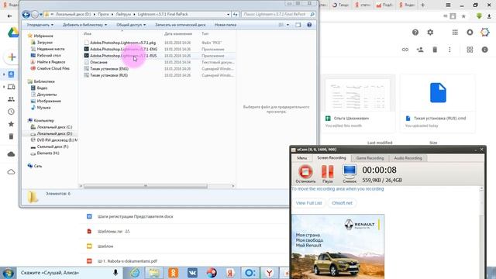Go back in the Explorer window
This screenshot has width=496, height=279.
coord(26,14)
